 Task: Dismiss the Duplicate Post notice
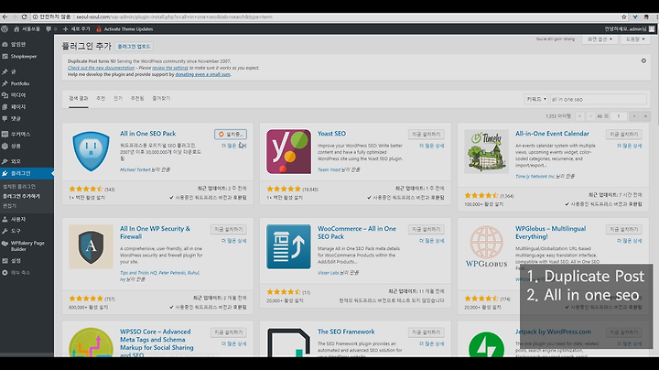coord(643,61)
